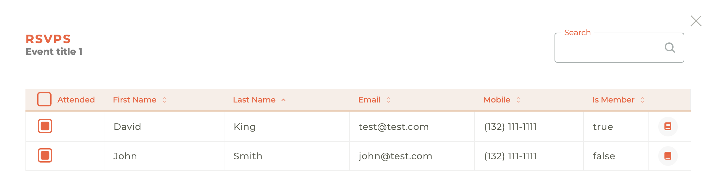
Task: Click the Attended column header label
Action: 76,100
